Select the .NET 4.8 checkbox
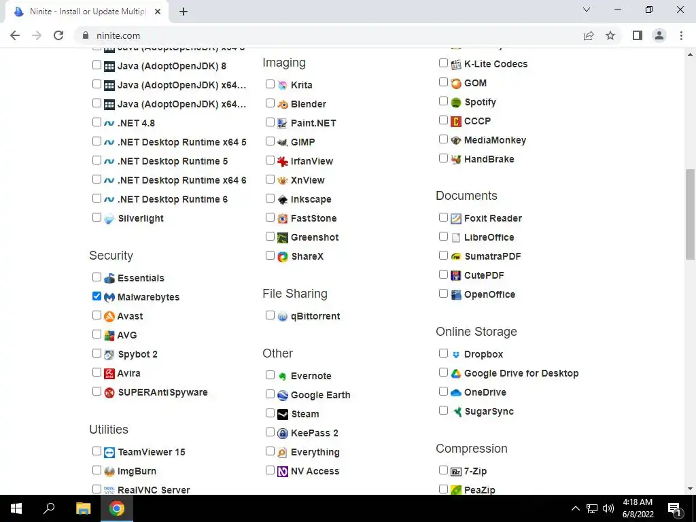The image size is (696, 522). (97, 122)
